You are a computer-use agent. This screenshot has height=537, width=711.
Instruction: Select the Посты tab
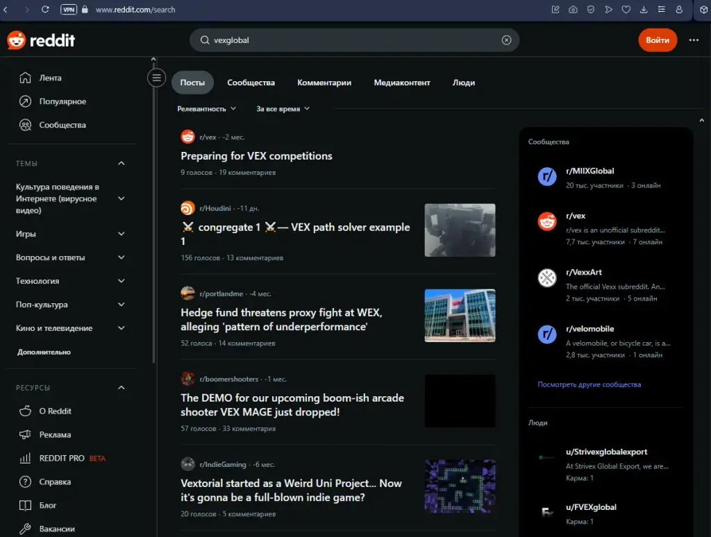tap(192, 83)
